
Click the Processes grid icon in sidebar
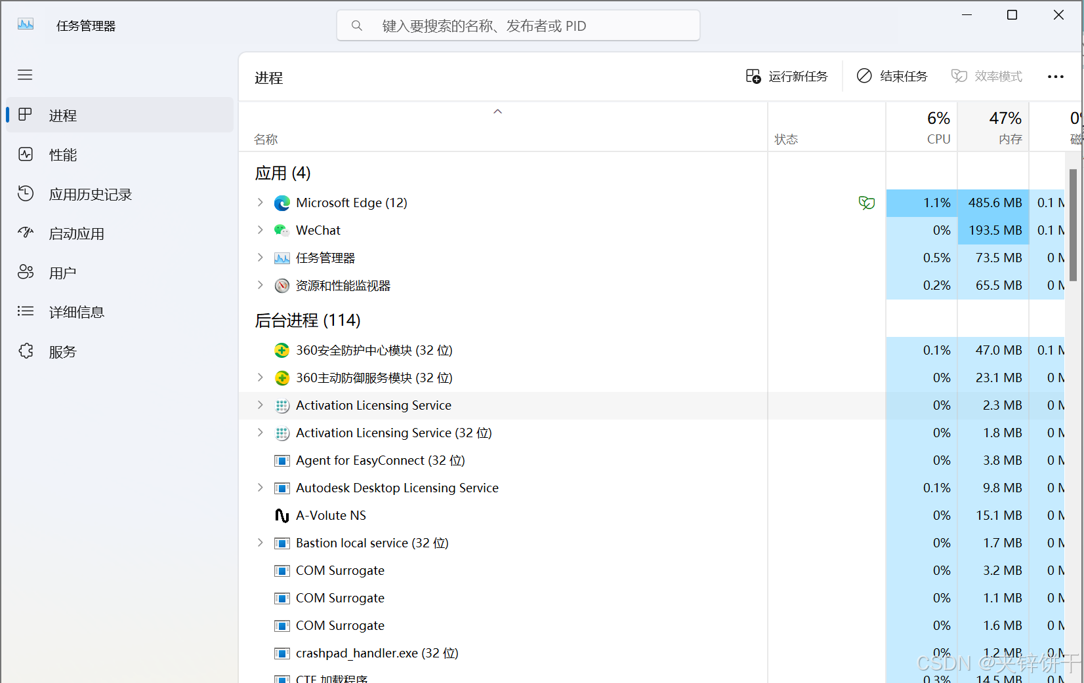[x=26, y=115]
